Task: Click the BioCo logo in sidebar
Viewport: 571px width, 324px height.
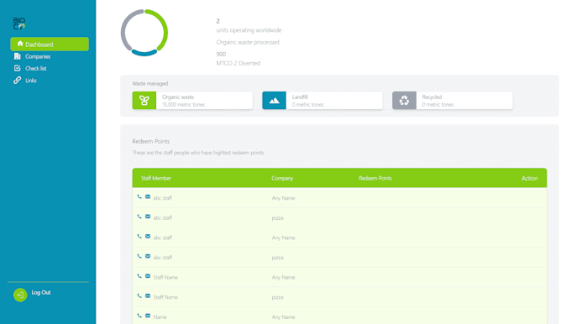Action: coord(19,24)
